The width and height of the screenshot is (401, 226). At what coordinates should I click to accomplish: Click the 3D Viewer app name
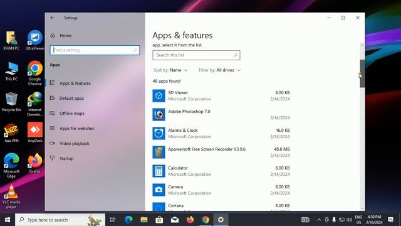coord(178,92)
